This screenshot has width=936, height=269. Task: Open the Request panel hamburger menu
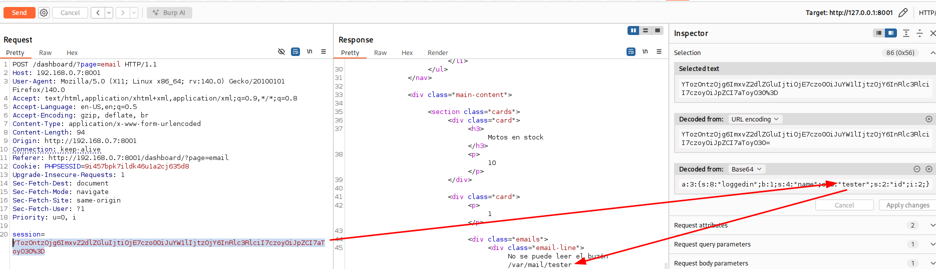[324, 51]
